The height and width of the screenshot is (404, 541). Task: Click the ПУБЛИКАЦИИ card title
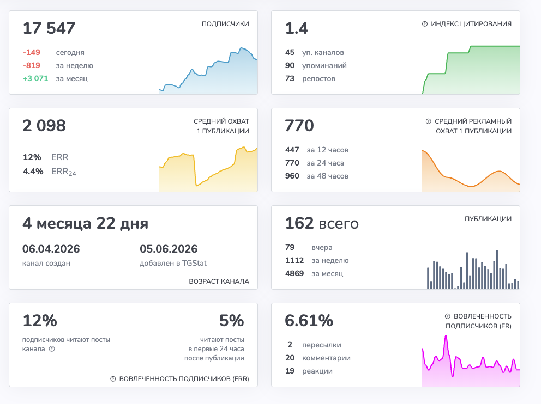pyautogui.click(x=488, y=219)
